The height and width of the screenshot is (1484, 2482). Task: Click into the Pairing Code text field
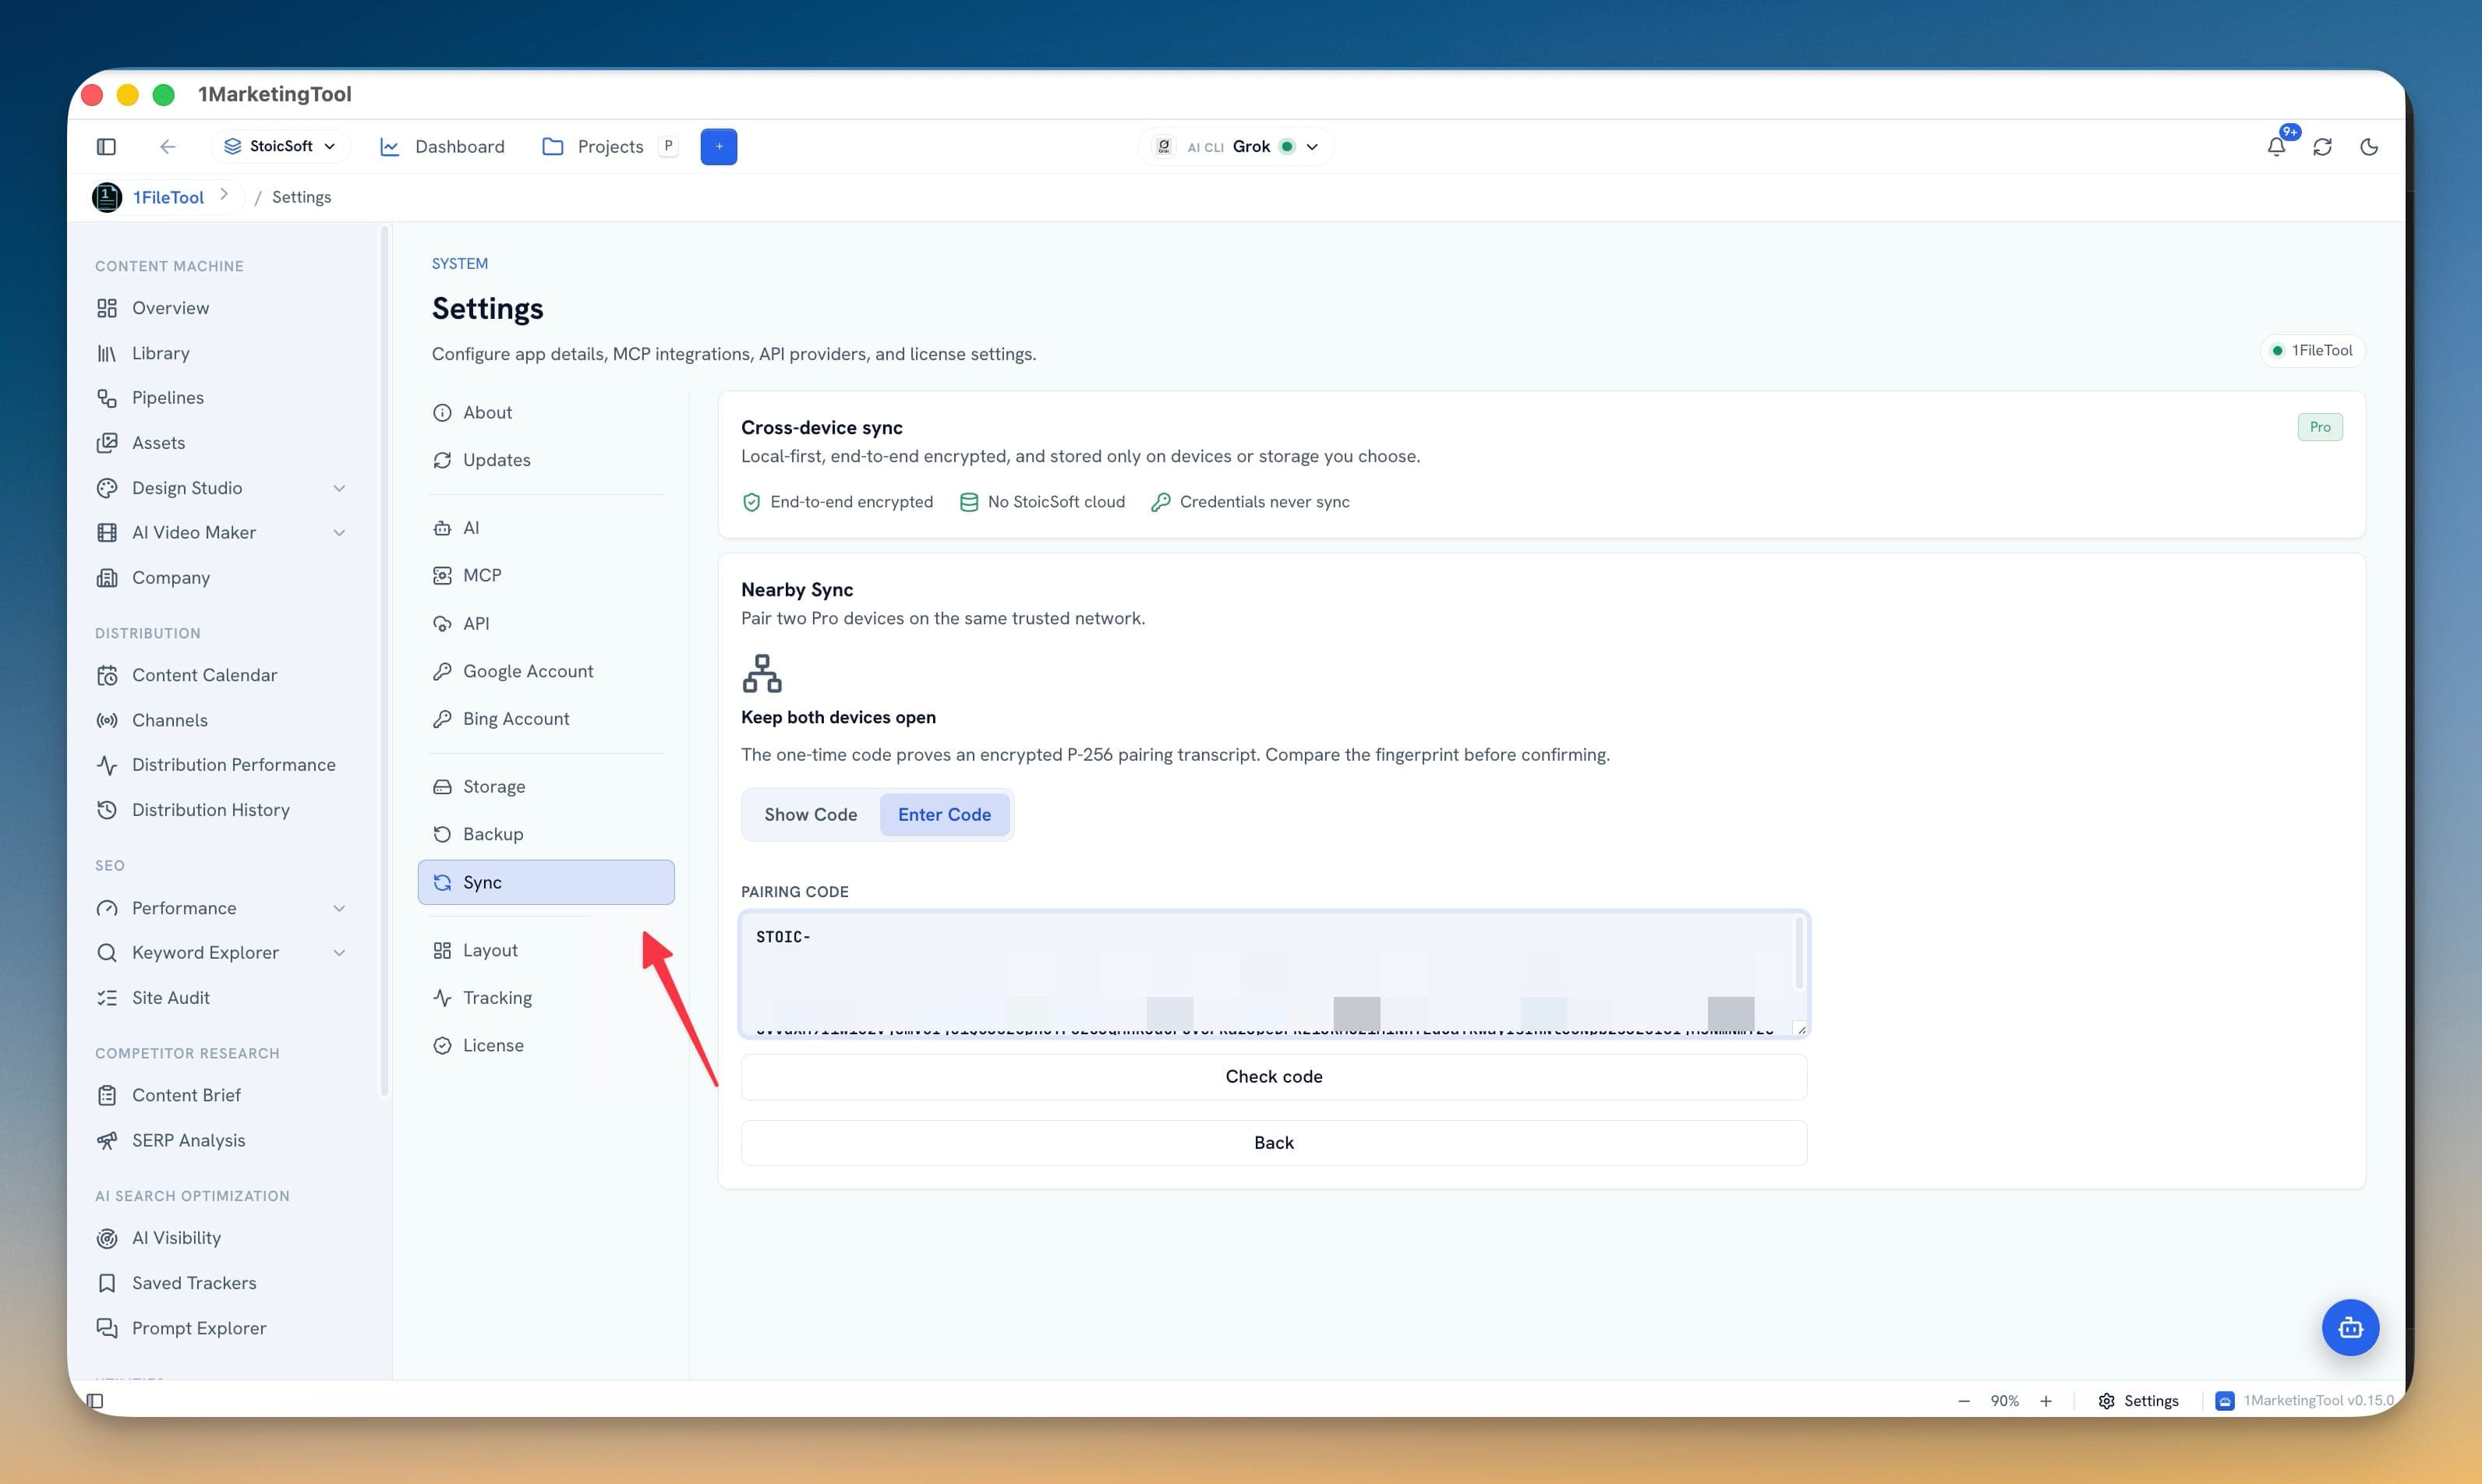click(1273, 974)
